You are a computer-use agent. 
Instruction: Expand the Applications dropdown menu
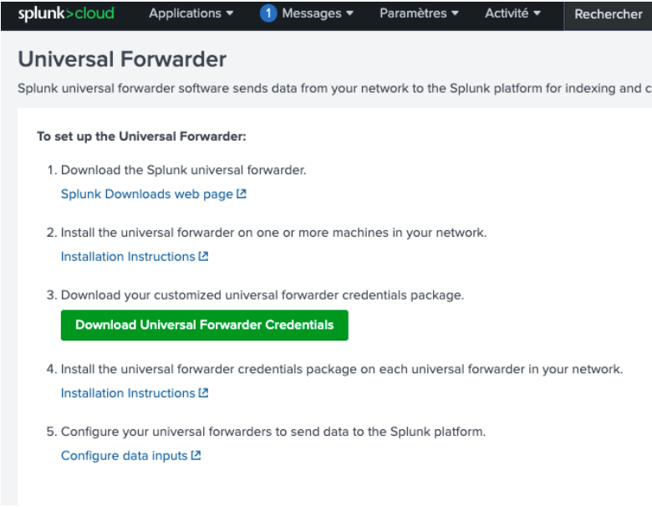pos(191,13)
